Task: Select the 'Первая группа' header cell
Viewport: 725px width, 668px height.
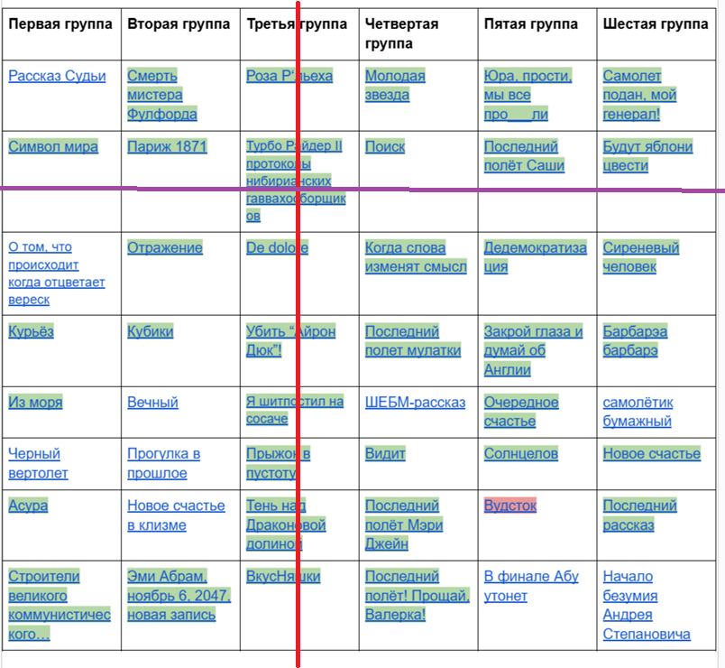Action: 61,33
